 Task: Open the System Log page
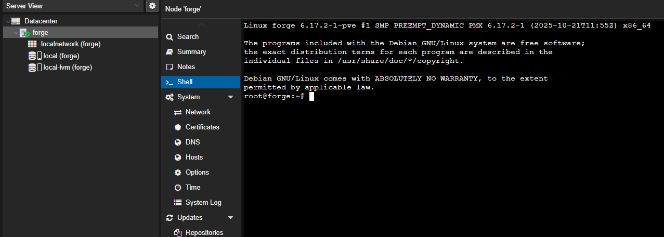[203, 203]
